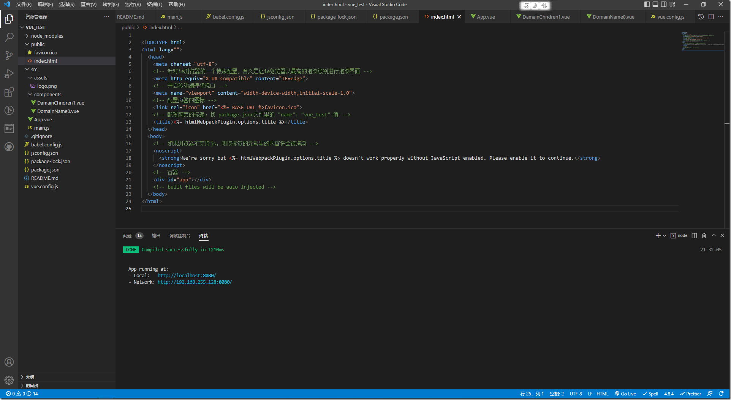Open the Terminal menu (终端)
Image resolution: width=731 pixels, height=400 pixels.
pos(154,5)
